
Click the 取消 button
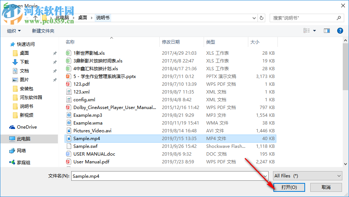pos(326,187)
